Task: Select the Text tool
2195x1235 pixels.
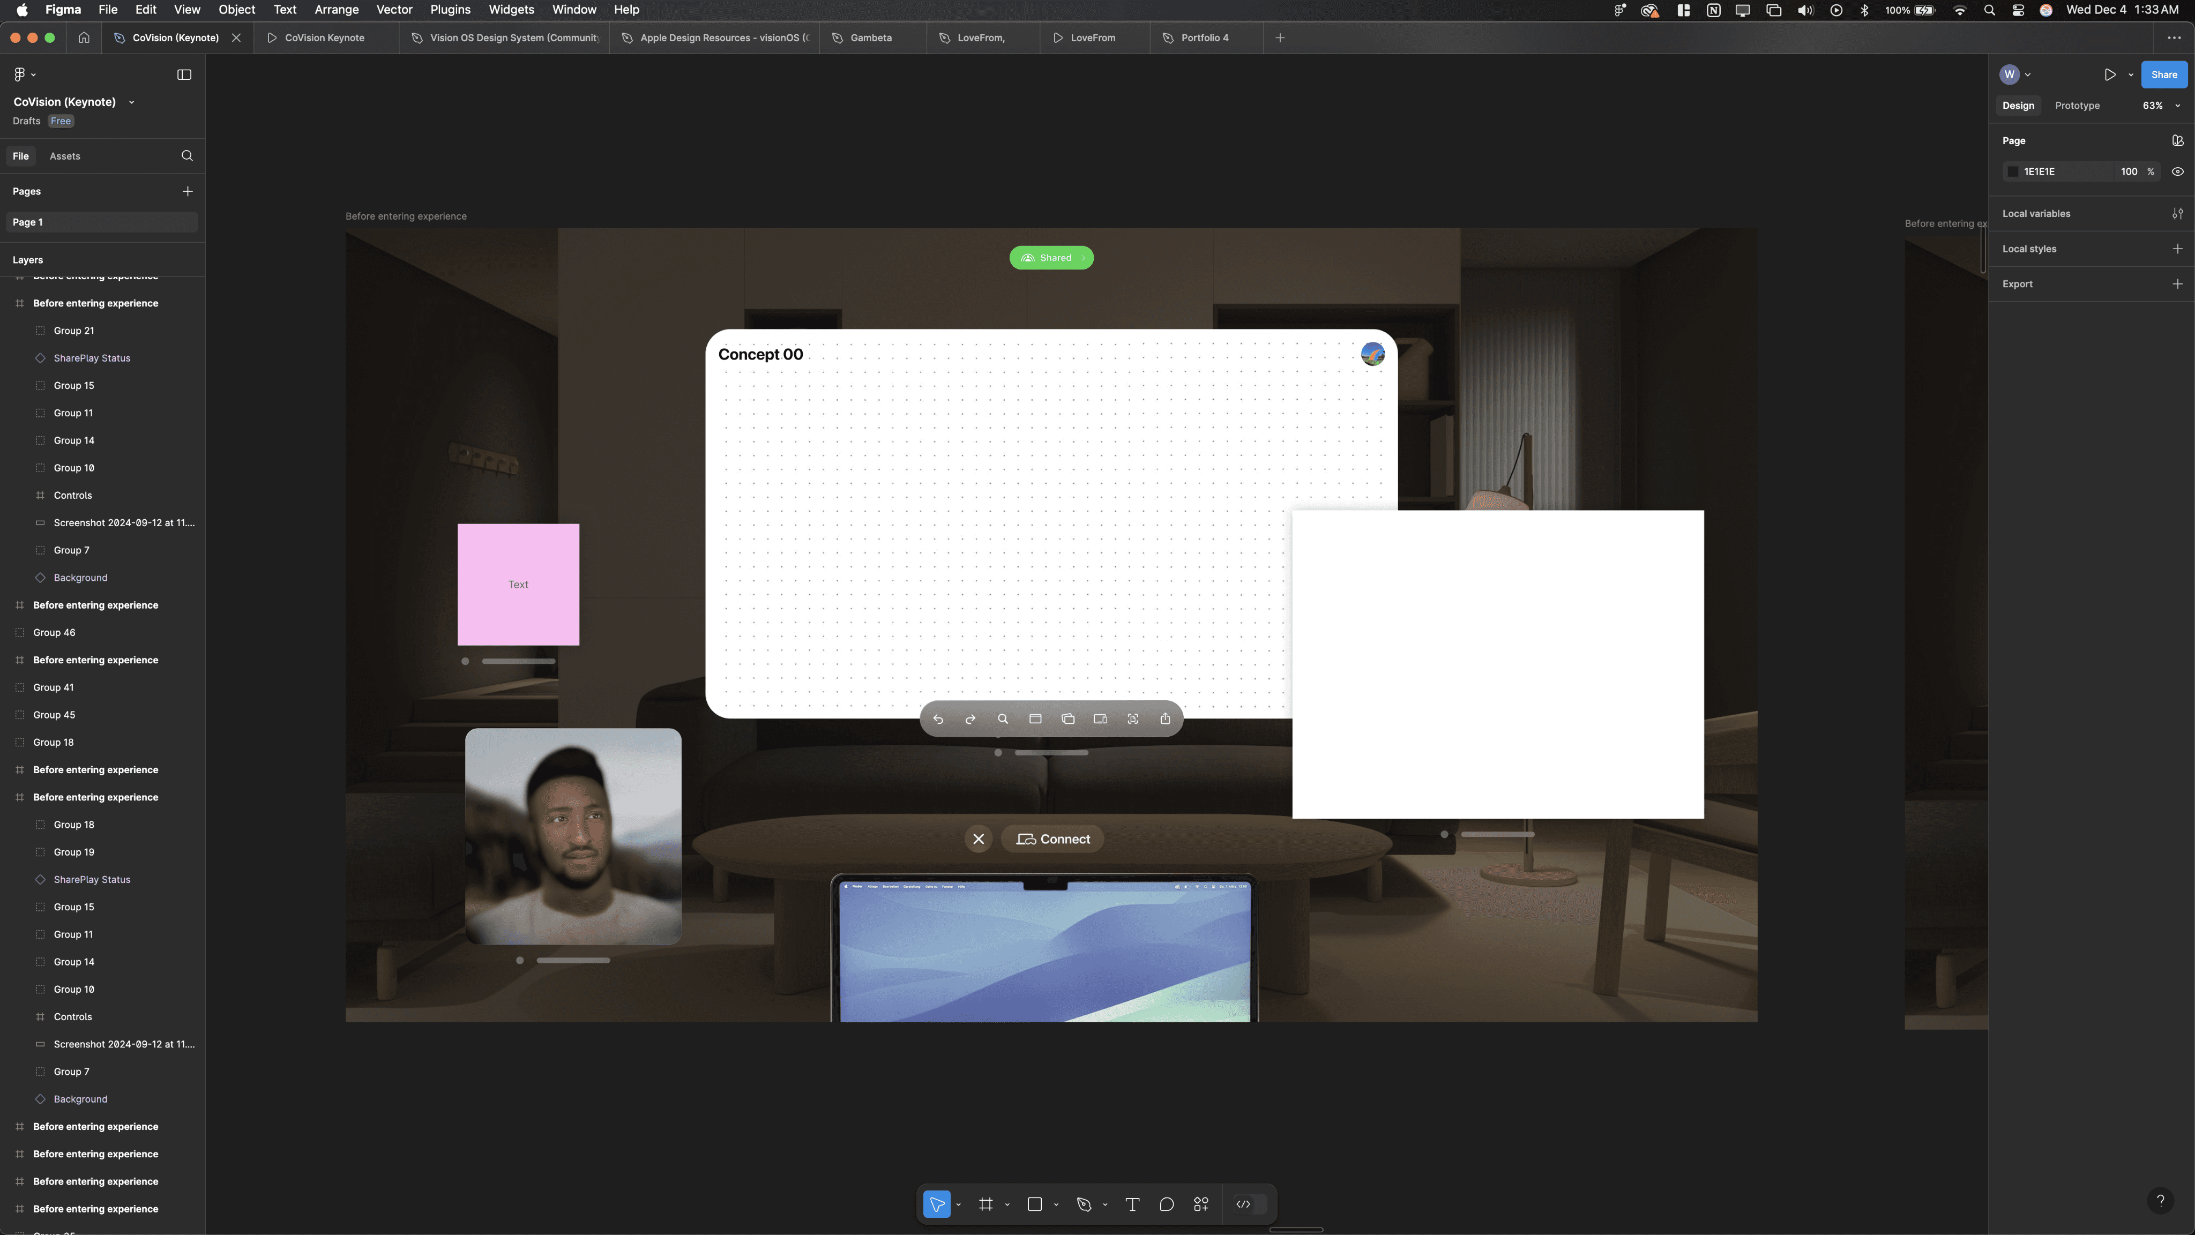Action: point(1132,1203)
